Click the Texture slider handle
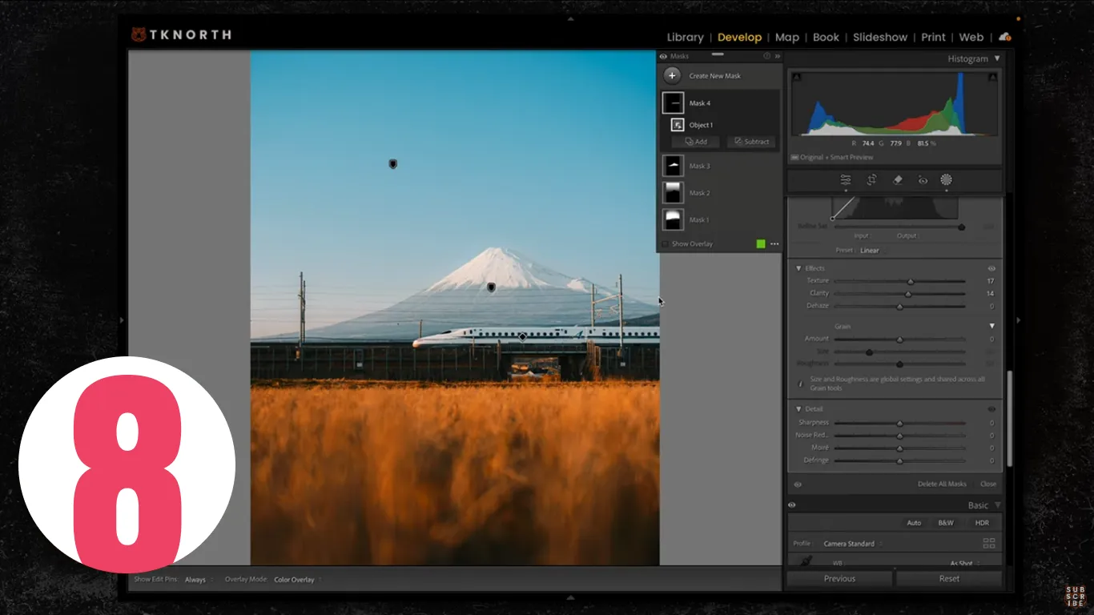The width and height of the screenshot is (1094, 615). tap(911, 281)
